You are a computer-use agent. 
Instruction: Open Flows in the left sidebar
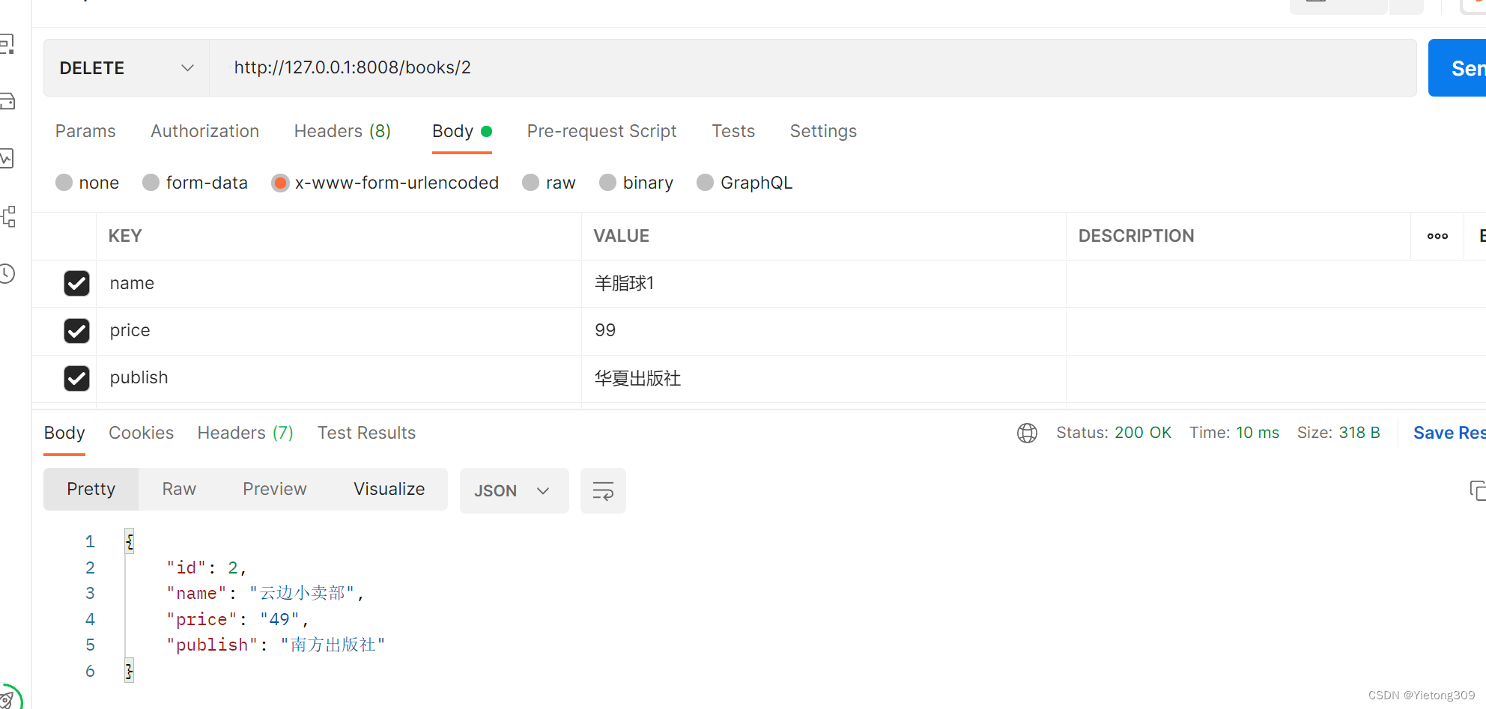point(8,216)
